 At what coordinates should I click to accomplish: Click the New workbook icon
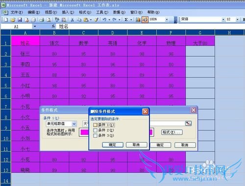(x=6, y=20)
